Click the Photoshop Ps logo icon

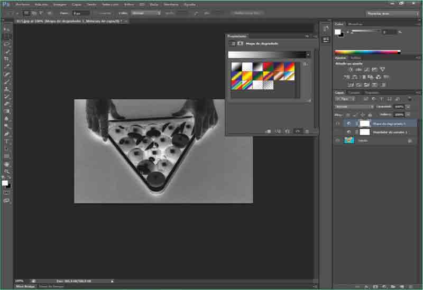6,4
